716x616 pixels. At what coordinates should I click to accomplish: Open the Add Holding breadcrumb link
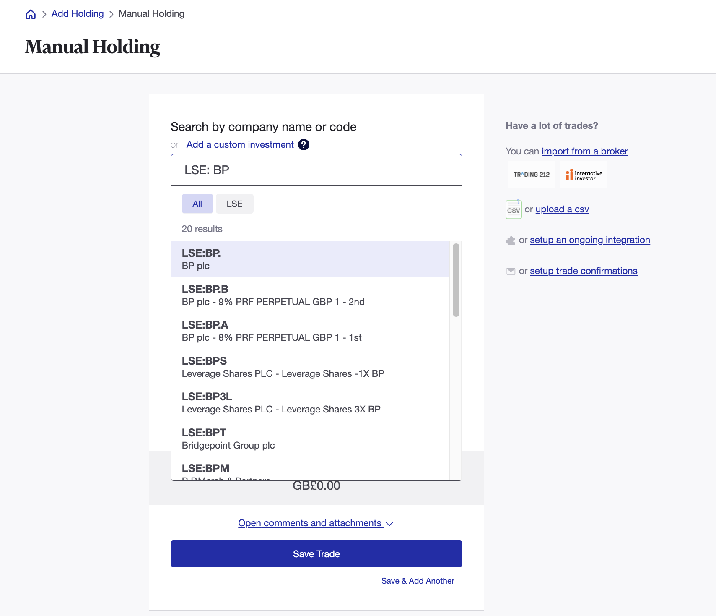pyautogui.click(x=77, y=14)
